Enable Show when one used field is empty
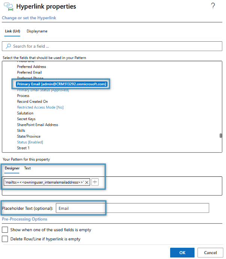Image resolution: width=226 pixels, height=259 pixels. click(x=5, y=230)
